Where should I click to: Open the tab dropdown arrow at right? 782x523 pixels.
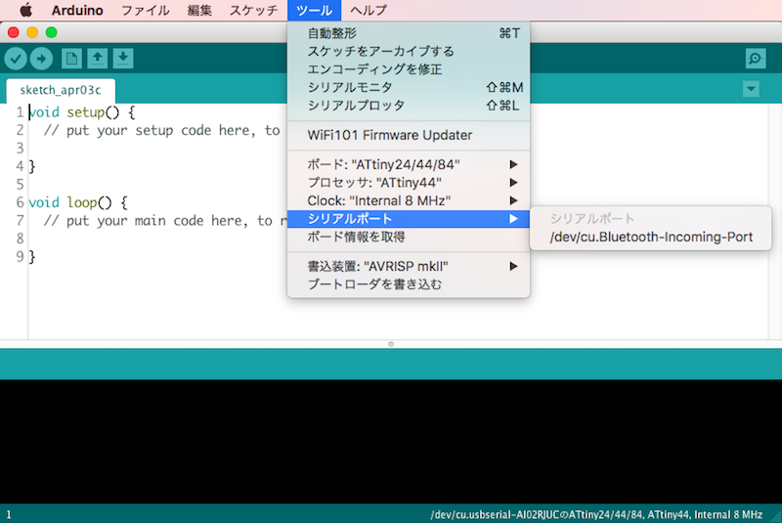[x=751, y=89]
